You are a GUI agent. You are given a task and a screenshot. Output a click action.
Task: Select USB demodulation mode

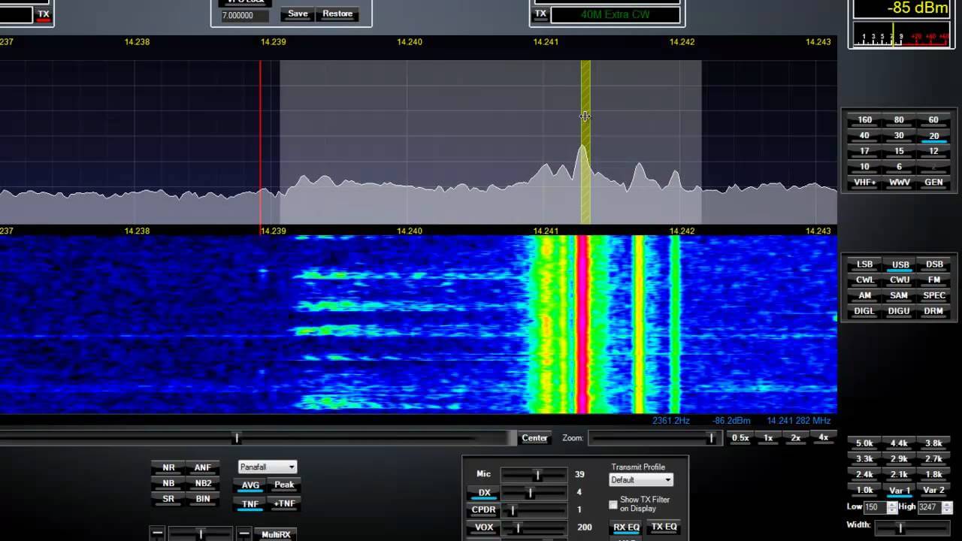[899, 264]
